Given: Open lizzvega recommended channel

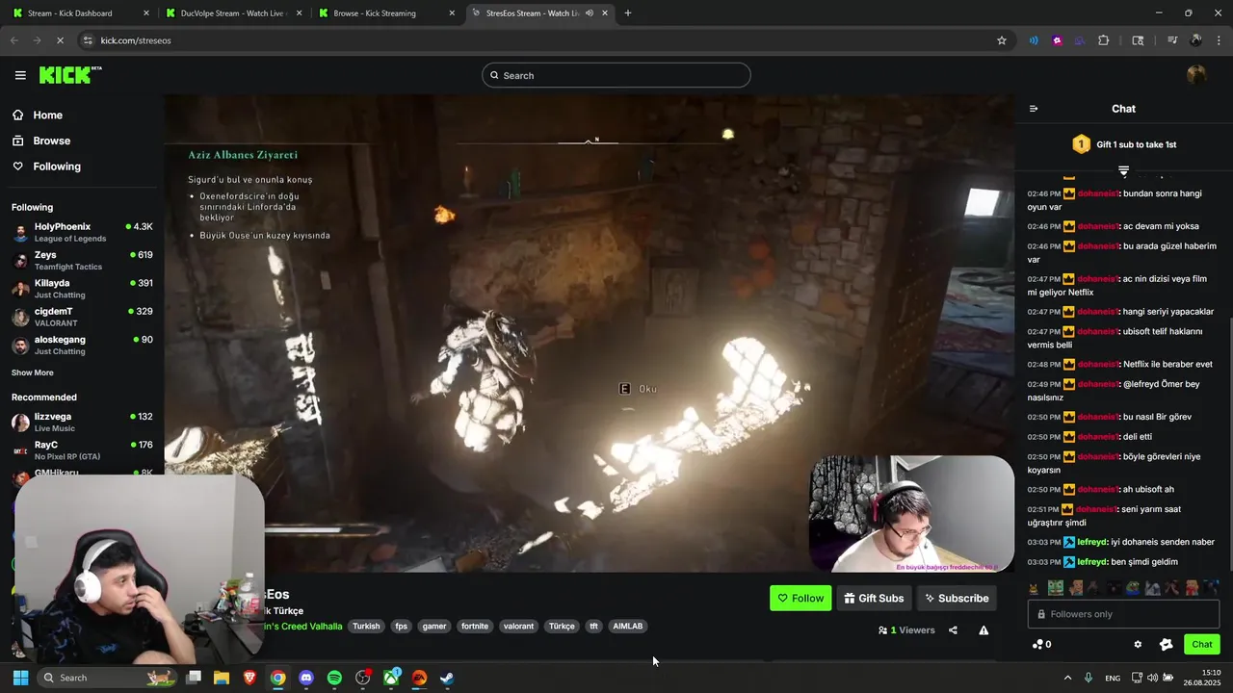Looking at the screenshot, I should (x=82, y=422).
